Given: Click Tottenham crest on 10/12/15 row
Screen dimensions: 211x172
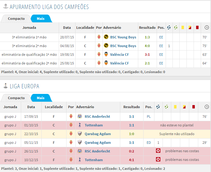Looking at the screenshot, I should pyautogui.click(x=80, y=160).
